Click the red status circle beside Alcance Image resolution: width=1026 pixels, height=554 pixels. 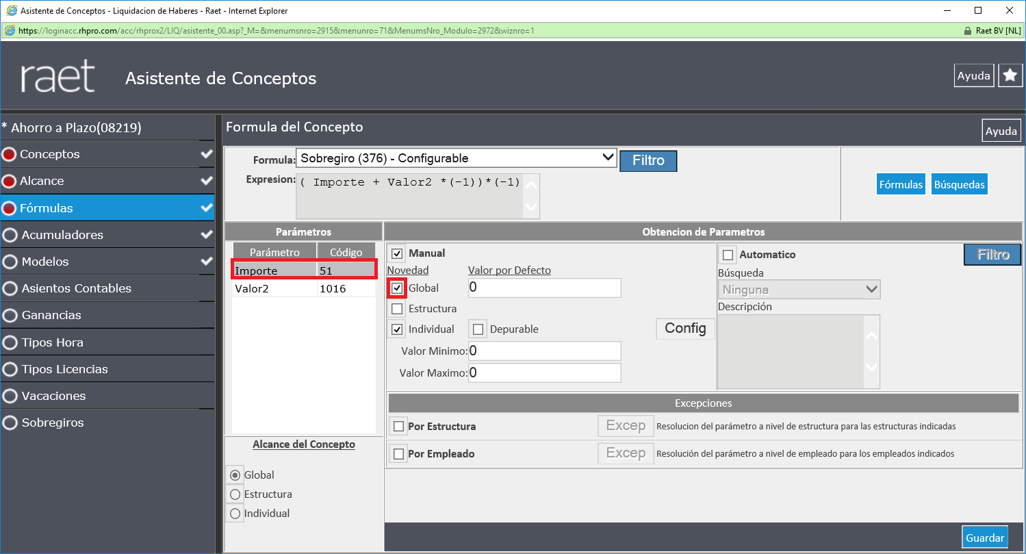tap(10, 181)
